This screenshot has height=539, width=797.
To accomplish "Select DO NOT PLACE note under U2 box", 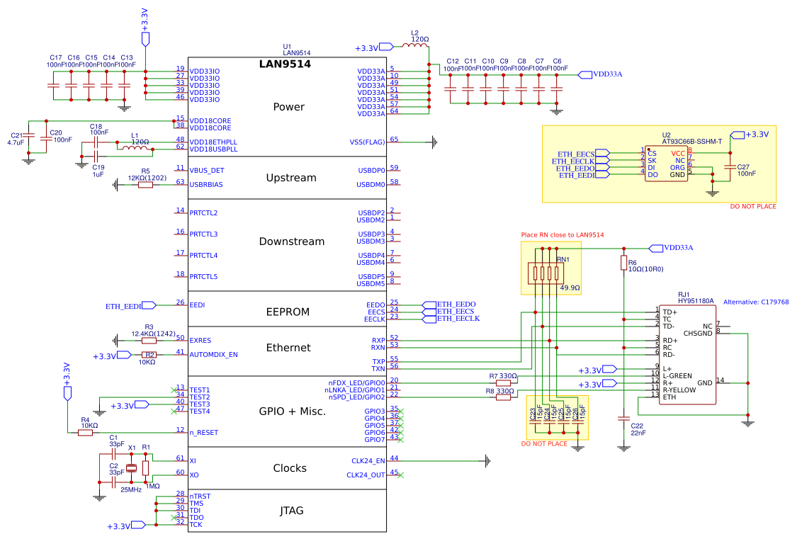I will pyautogui.click(x=753, y=207).
